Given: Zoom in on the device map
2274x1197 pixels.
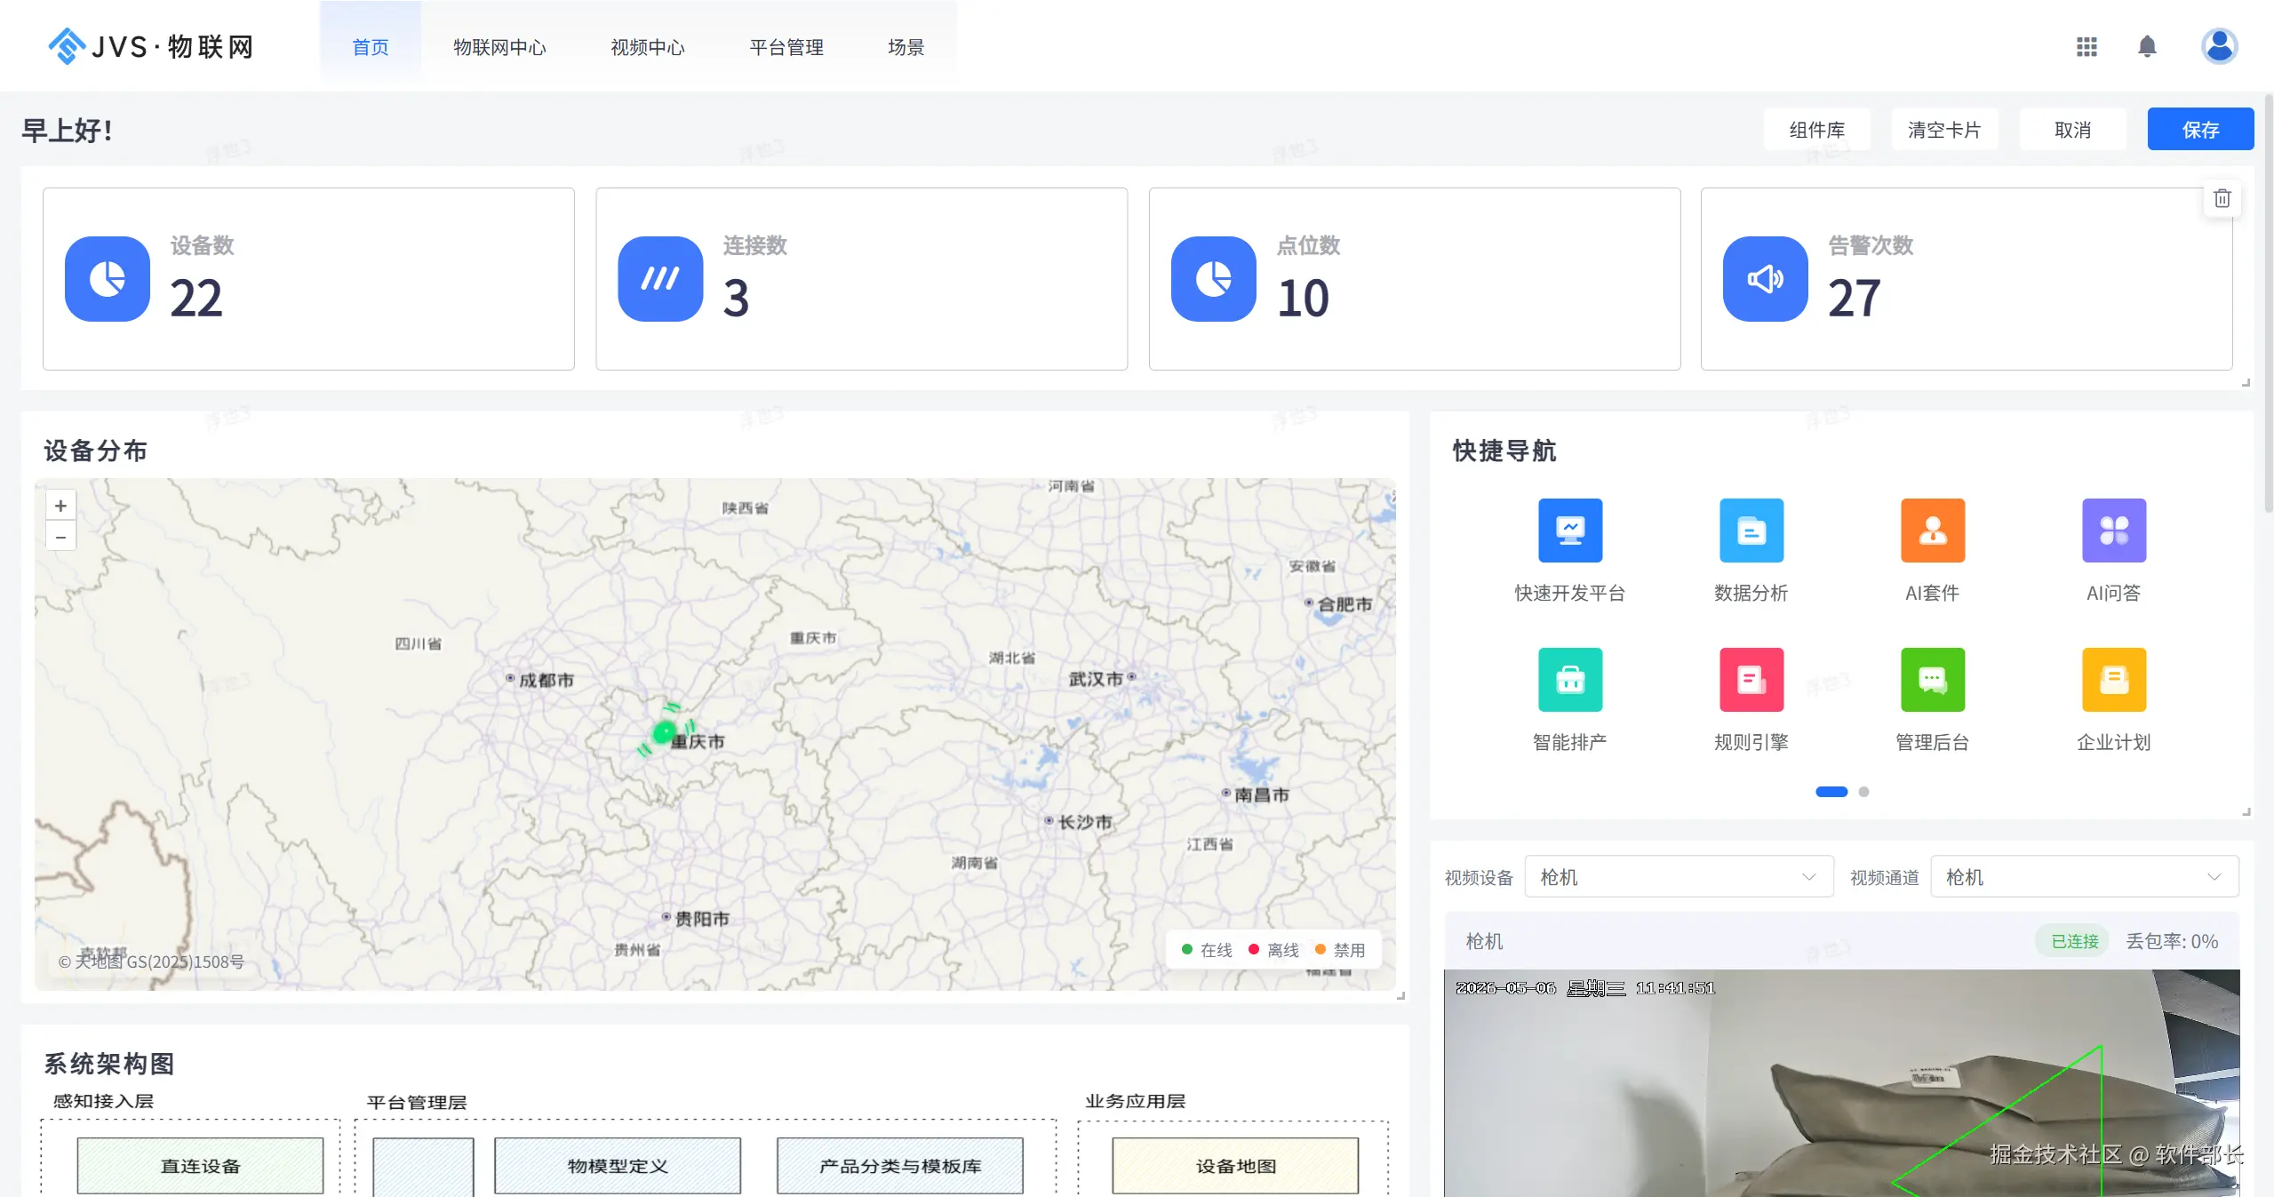Looking at the screenshot, I should 60,506.
